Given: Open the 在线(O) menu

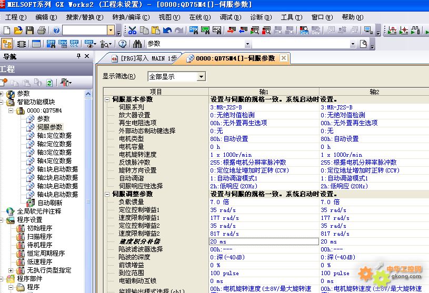Looking at the screenshot, I should point(199,17).
